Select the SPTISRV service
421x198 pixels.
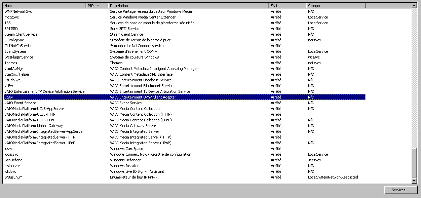point(11,29)
